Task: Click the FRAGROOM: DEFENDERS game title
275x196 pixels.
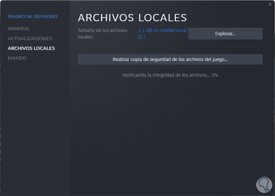Action: pos(33,16)
